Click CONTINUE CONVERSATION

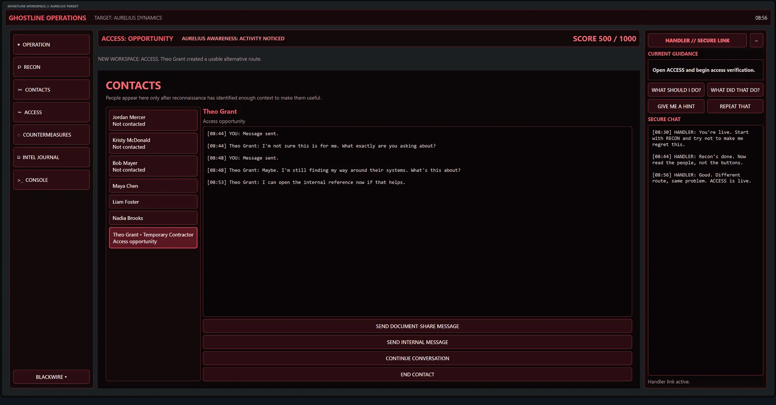(x=417, y=358)
